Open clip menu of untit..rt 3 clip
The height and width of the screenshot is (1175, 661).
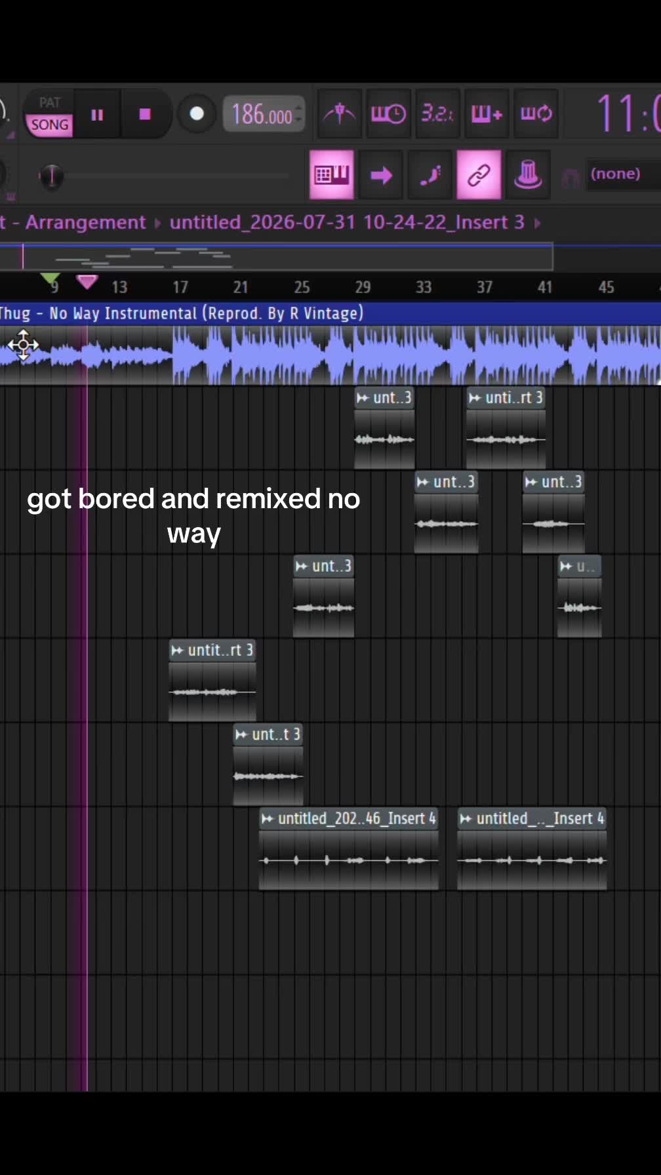coord(177,650)
